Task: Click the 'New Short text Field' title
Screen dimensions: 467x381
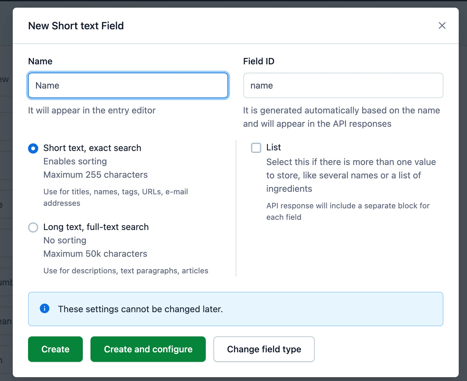Action: click(x=76, y=26)
